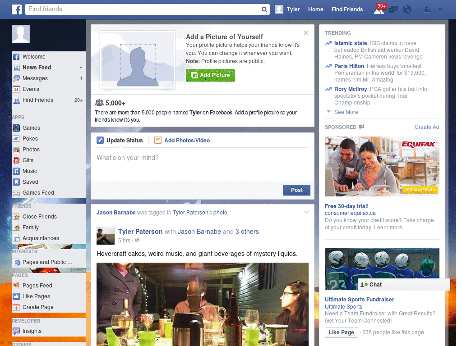
Task: Open the Chat bar
Action: point(404,285)
